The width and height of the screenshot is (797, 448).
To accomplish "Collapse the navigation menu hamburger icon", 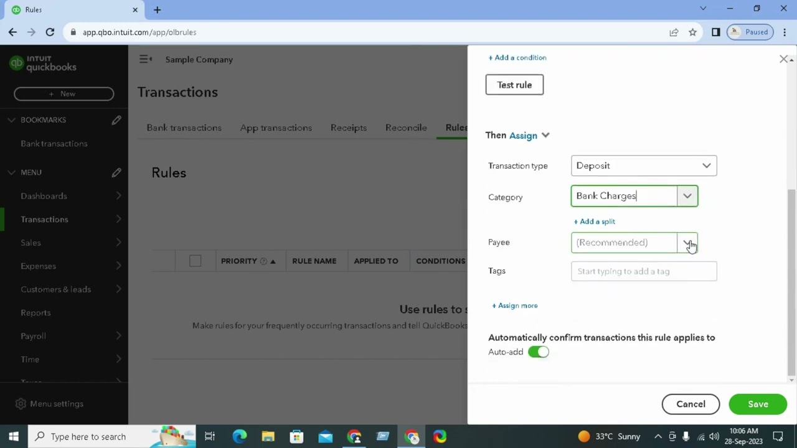I will (x=145, y=59).
